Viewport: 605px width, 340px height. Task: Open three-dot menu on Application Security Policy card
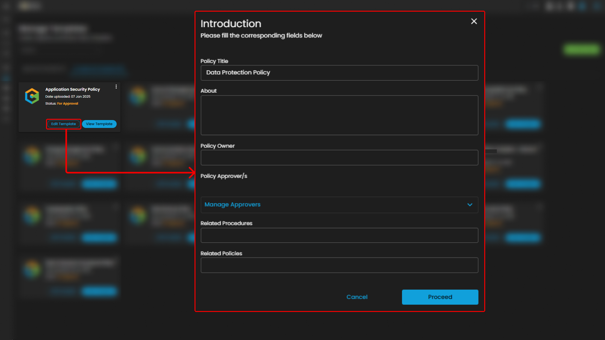[x=116, y=87]
